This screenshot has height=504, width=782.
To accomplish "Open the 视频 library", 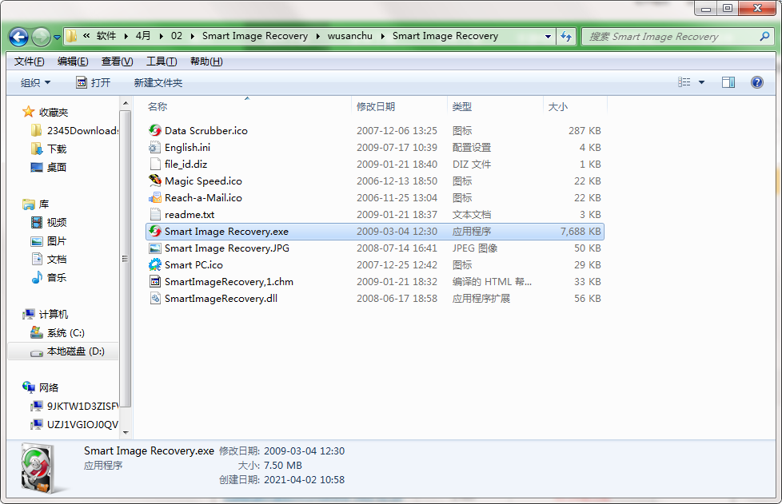I will 56,223.
